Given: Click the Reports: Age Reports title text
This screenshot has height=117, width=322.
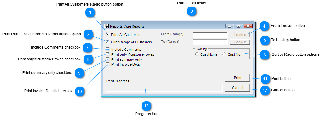Looking at the screenshot, I should point(127,26).
